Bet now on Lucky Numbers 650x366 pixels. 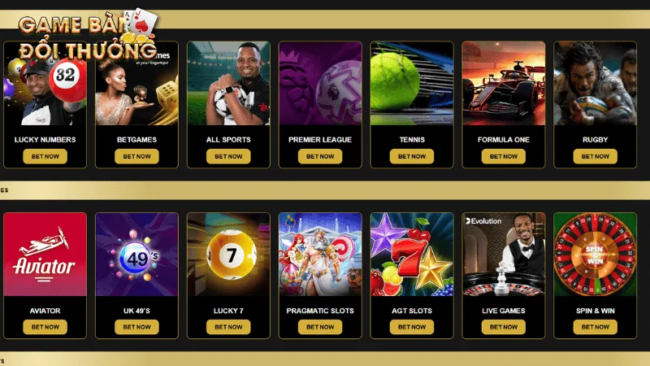click(45, 156)
